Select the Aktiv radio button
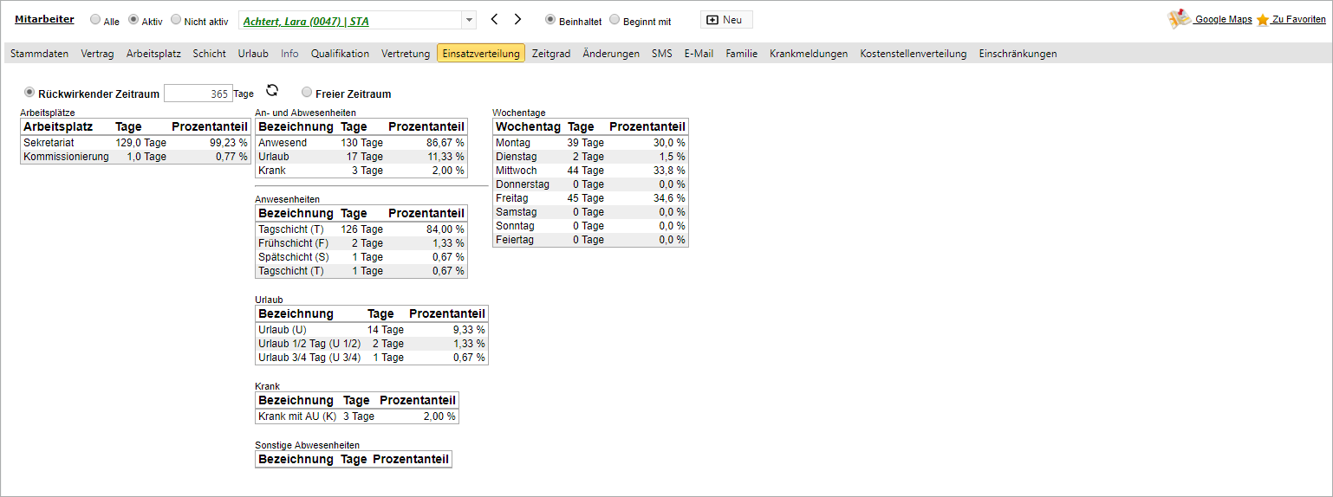Screen dimensions: 1333x497 tap(133, 19)
